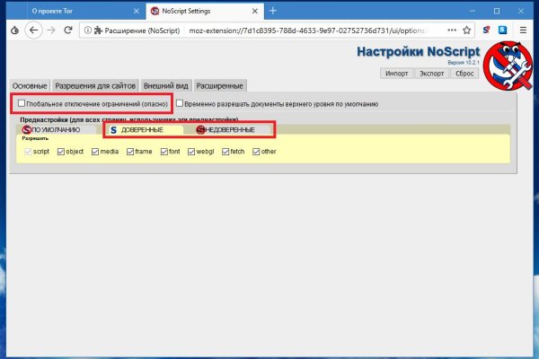Switch to 'Разрешения для сайтов' tab
The height and width of the screenshot is (359, 539).
95,85
